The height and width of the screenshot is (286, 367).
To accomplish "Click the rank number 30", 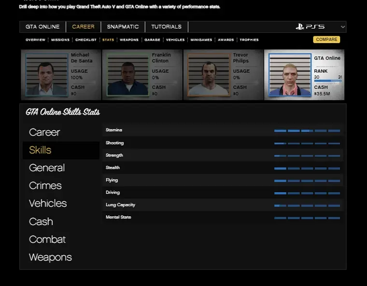I will pos(317,77).
